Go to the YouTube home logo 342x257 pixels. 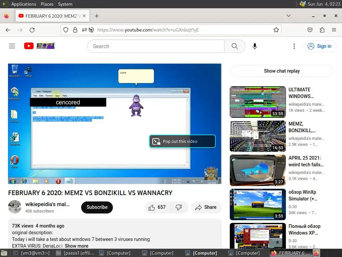pos(39,46)
